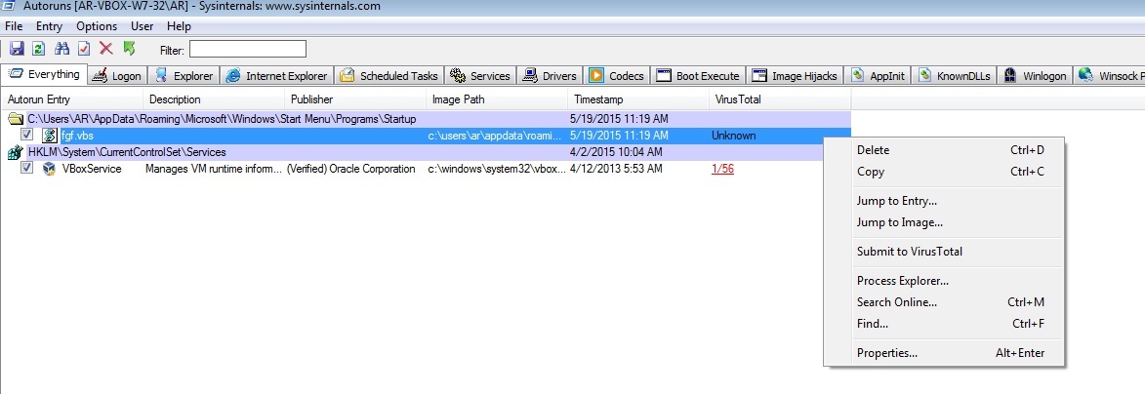Screen dimensions: 1145x394
Task: Click the VirusTotal column header
Action: 780,99
